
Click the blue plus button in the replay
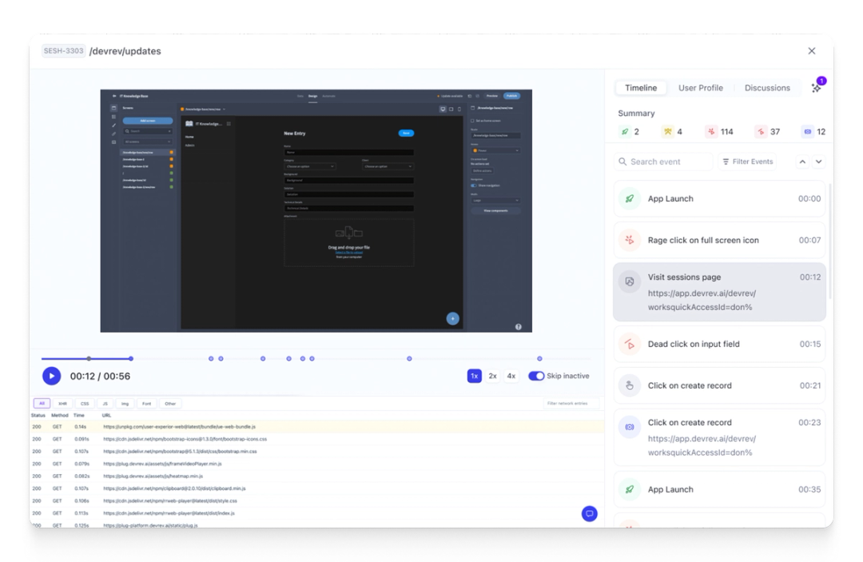click(x=452, y=318)
